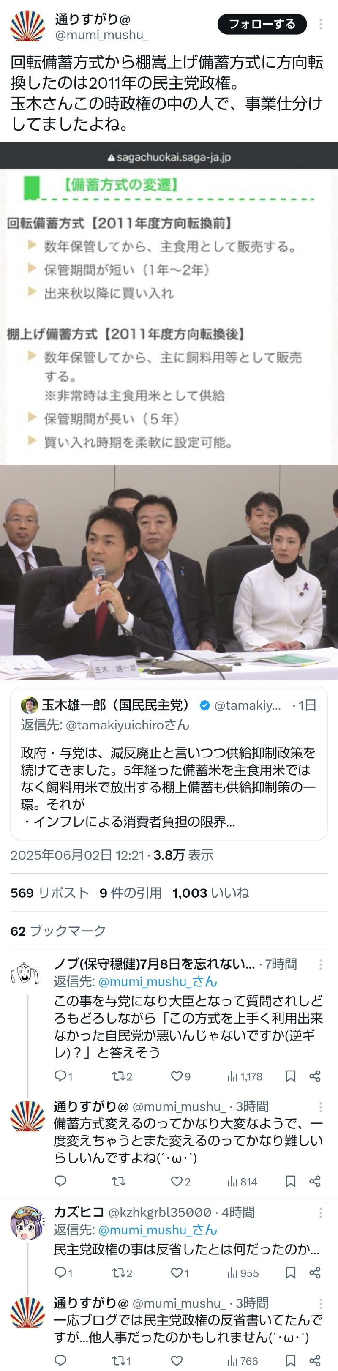Share ノブ's reply

tap(315, 1076)
